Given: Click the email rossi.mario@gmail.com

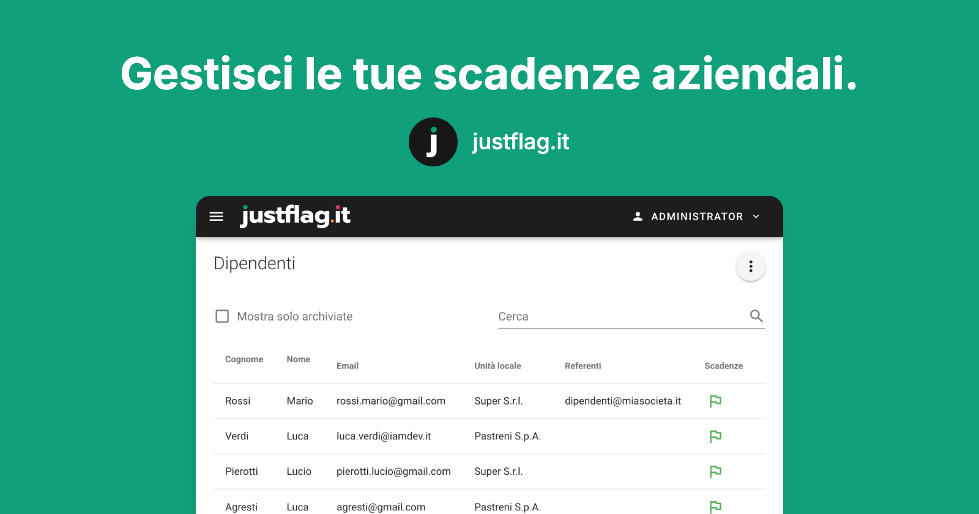Looking at the screenshot, I should pos(391,401).
